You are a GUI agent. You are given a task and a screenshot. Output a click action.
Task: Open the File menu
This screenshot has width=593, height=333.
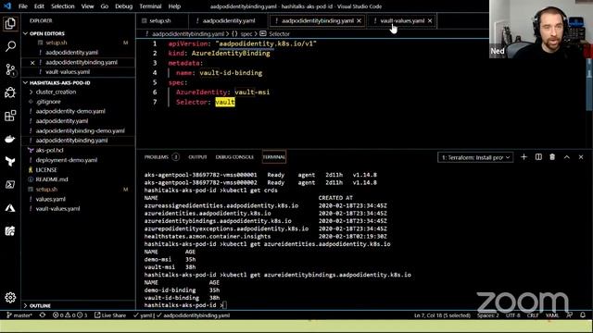pyautogui.click(x=22, y=6)
